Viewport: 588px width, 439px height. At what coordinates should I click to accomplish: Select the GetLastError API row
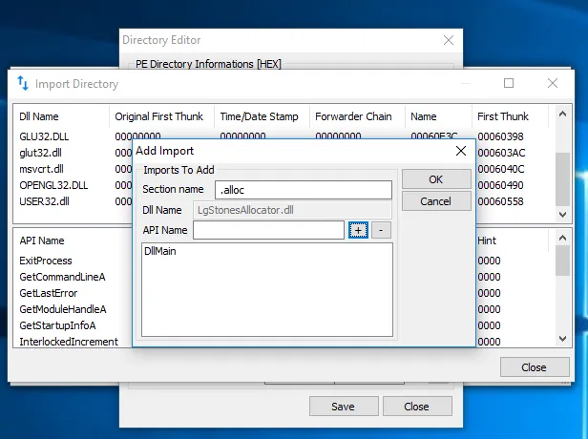(x=49, y=293)
